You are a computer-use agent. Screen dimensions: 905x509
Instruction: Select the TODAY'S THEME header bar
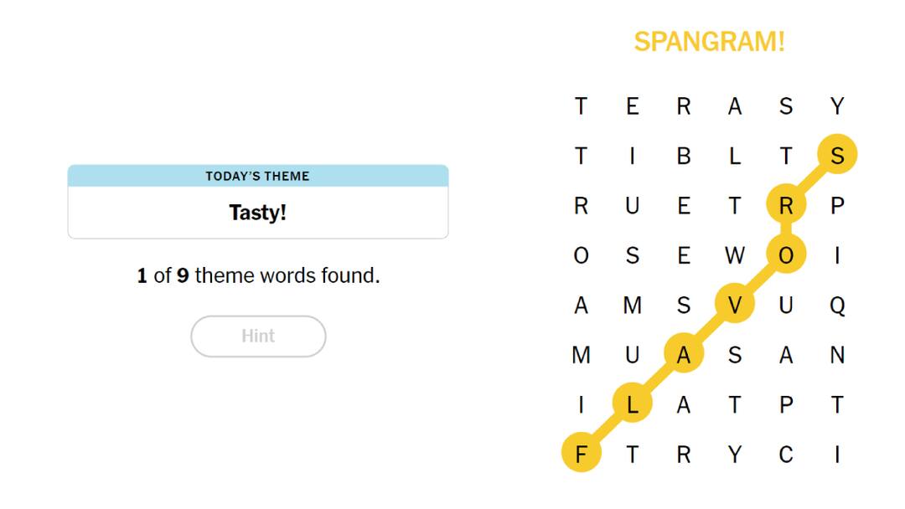pyautogui.click(x=258, y=176)
